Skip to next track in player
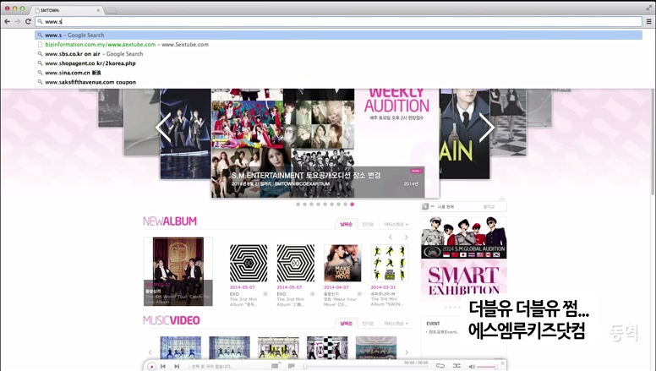Screen dimensions: 656x371 [177, 367]
